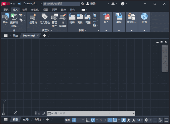Click the 剪裁 (Clip) reference icon

[x=80, y=17]
